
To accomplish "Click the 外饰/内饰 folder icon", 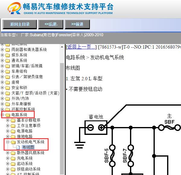I will tap(8, 99).
